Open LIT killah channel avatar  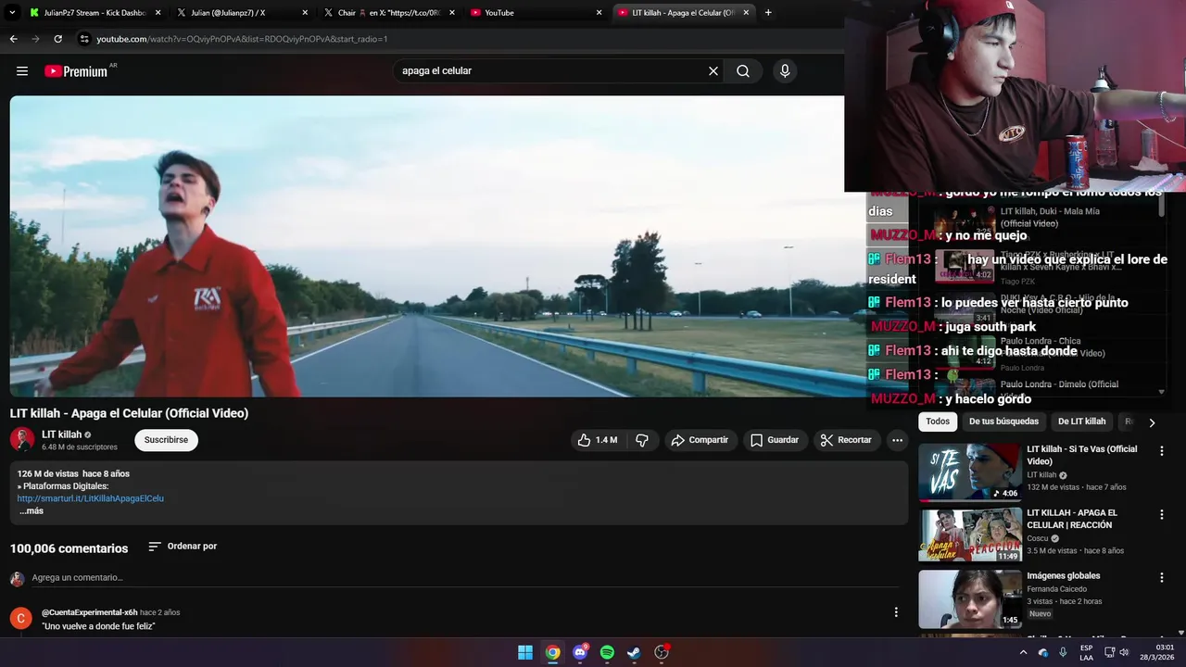[22, 440]
